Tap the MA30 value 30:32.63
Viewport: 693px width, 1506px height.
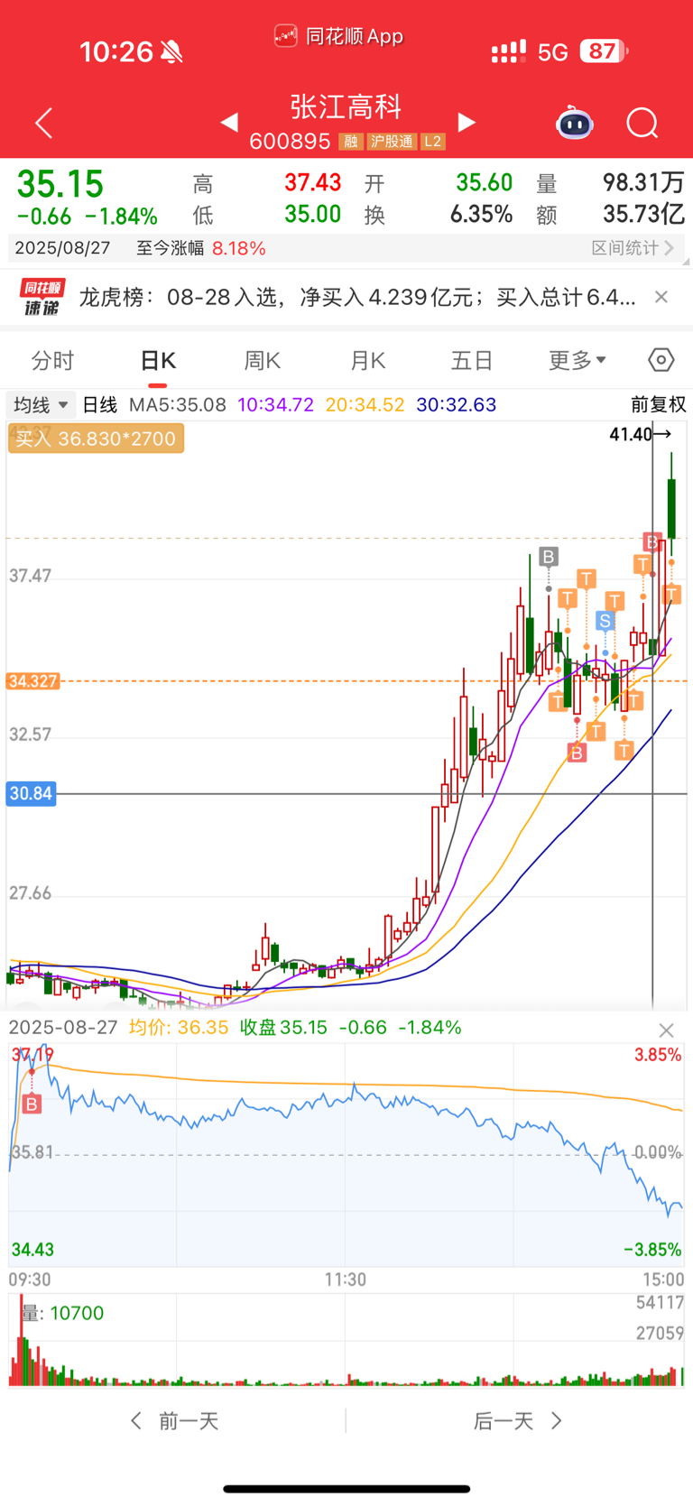point(457,405)
